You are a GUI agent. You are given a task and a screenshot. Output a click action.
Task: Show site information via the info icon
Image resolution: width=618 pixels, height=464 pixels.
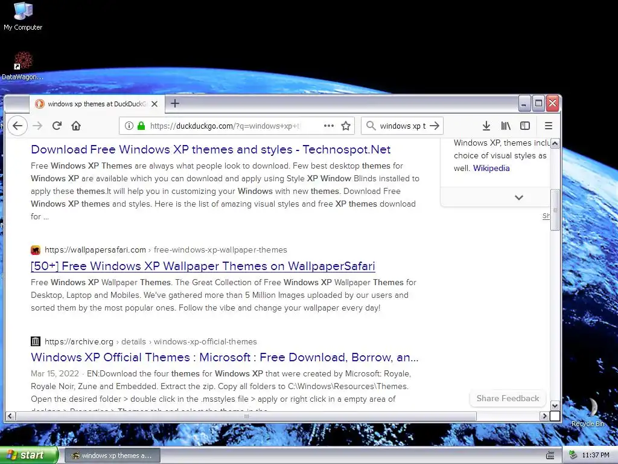(129, 126)
